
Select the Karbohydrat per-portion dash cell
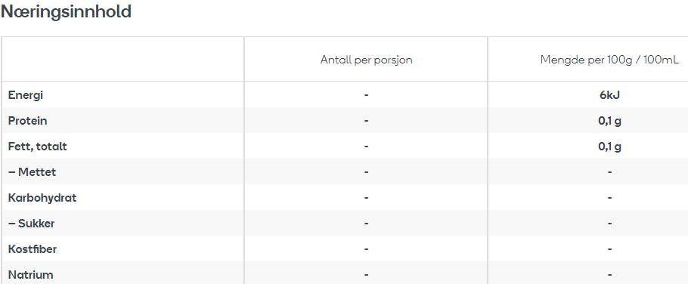point(366,198)
